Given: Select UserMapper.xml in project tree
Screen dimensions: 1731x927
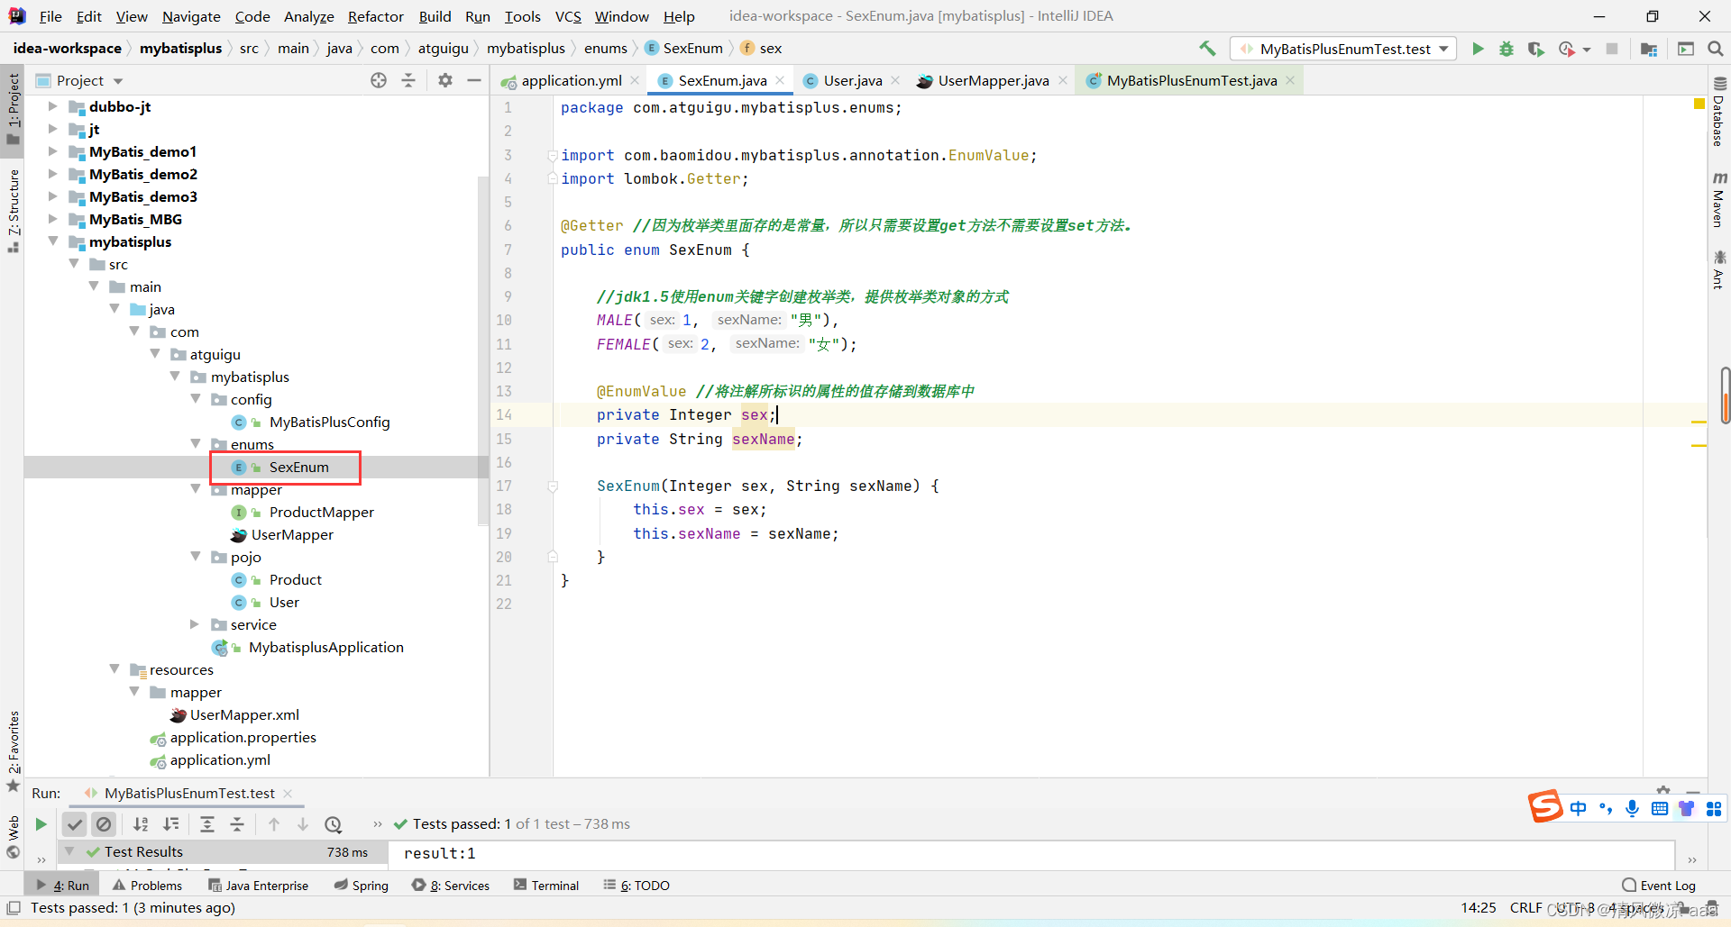Looking at the screenshot, I should click(244, 714).
